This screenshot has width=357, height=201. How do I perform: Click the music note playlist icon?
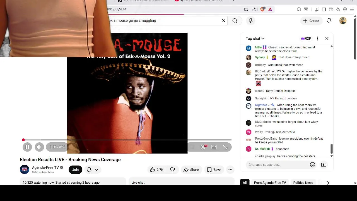click(x=317, y=9)
